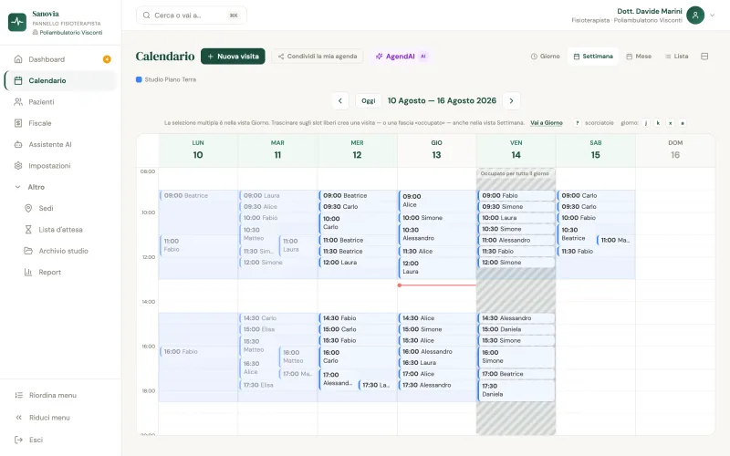Open Thursday 16:30 Laura appointment
730x456 pixels.
coord(437,363)
